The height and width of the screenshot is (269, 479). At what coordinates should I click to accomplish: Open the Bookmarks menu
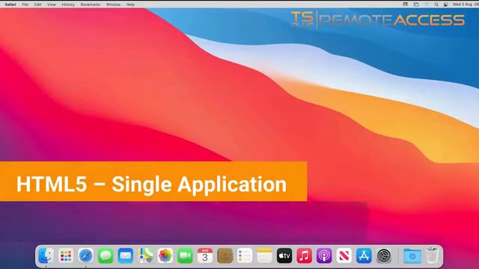90,4
